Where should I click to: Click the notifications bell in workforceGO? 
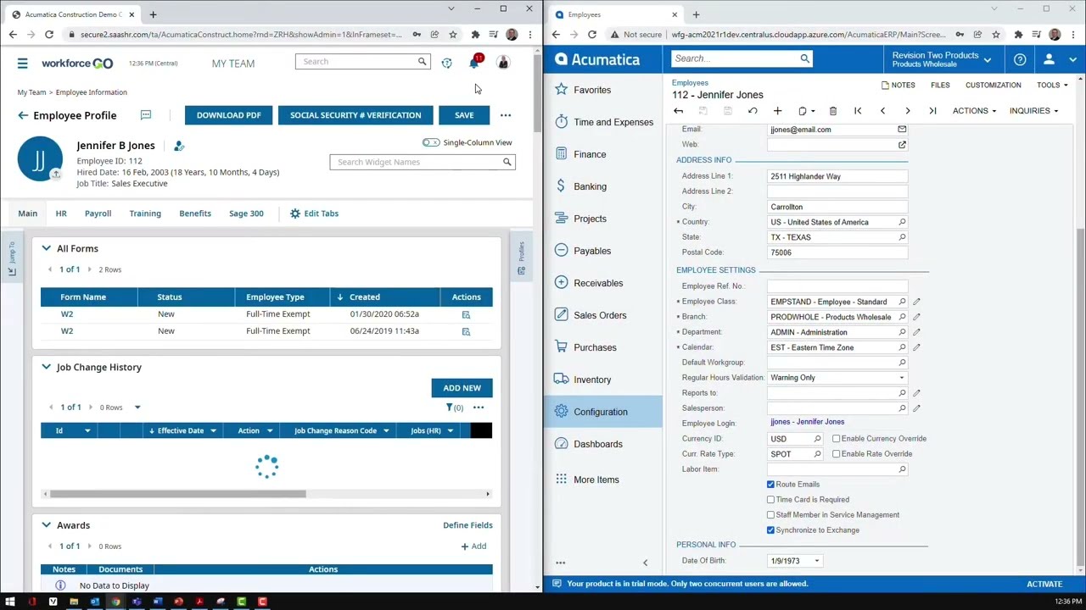coord(474,63)
